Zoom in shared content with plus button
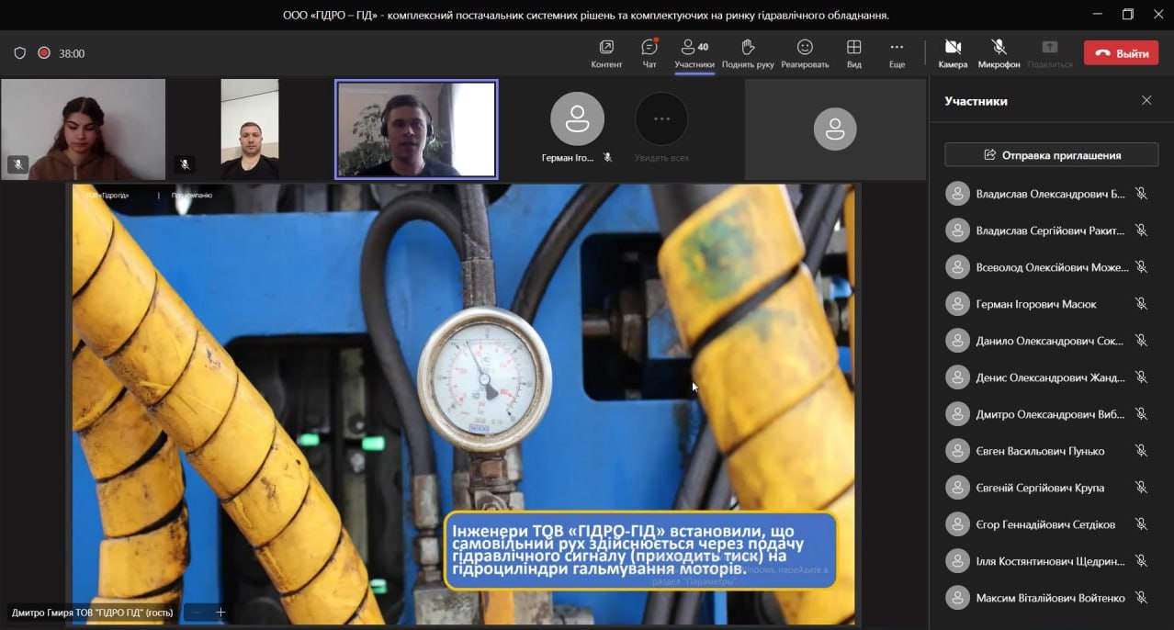This screenshot has height=630, width=1174. pos(220,612)
